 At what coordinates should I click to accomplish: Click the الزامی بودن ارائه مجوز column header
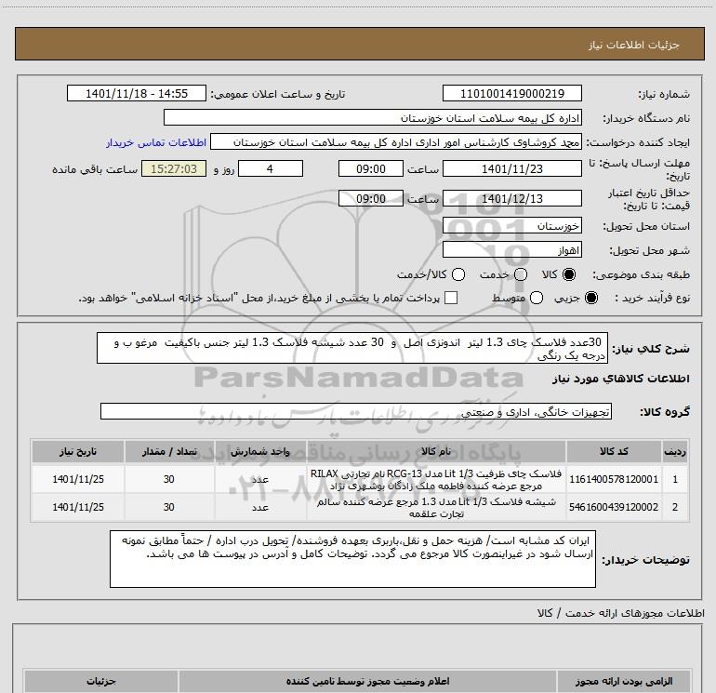pyautogui.click(x=624, y=681)
